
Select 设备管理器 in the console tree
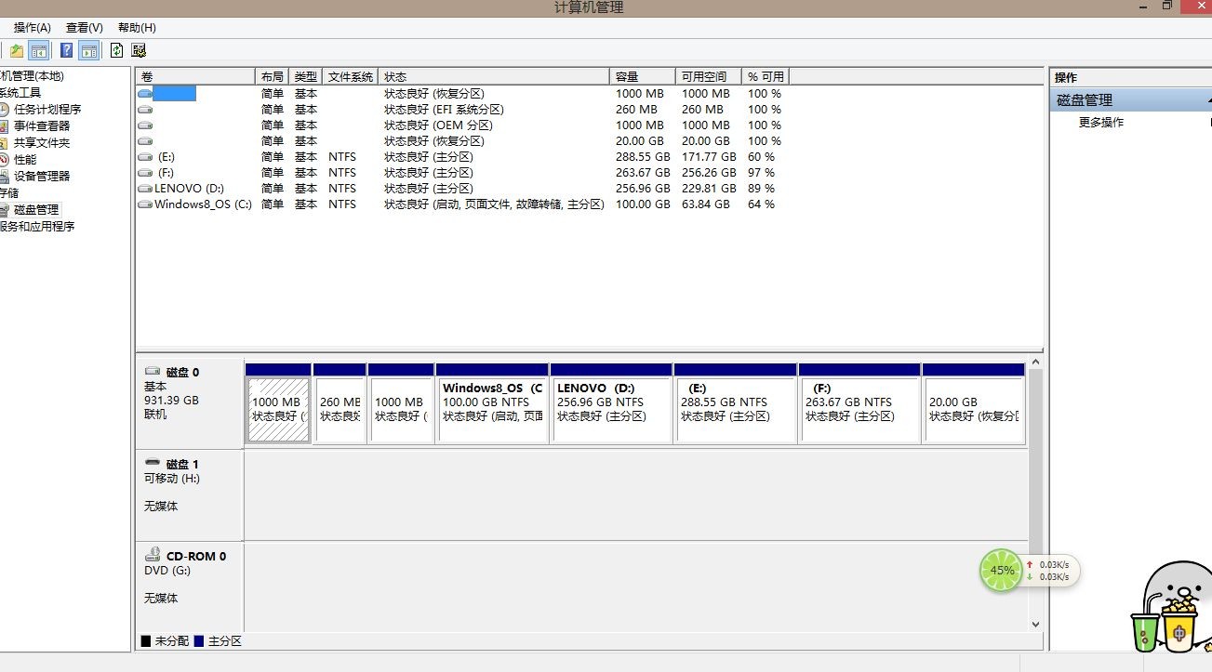coord(42,177)
